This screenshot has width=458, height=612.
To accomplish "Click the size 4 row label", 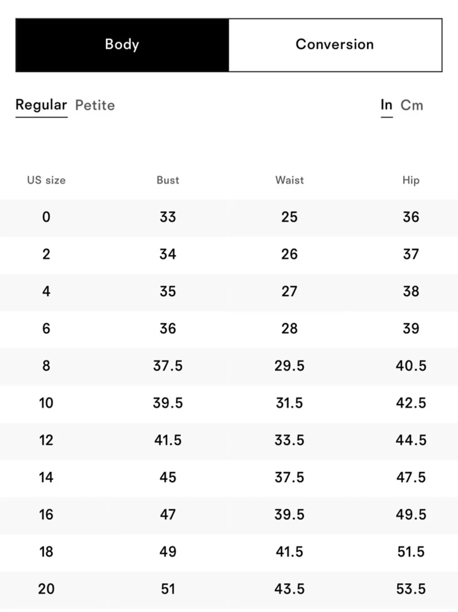I will [46, 292].
